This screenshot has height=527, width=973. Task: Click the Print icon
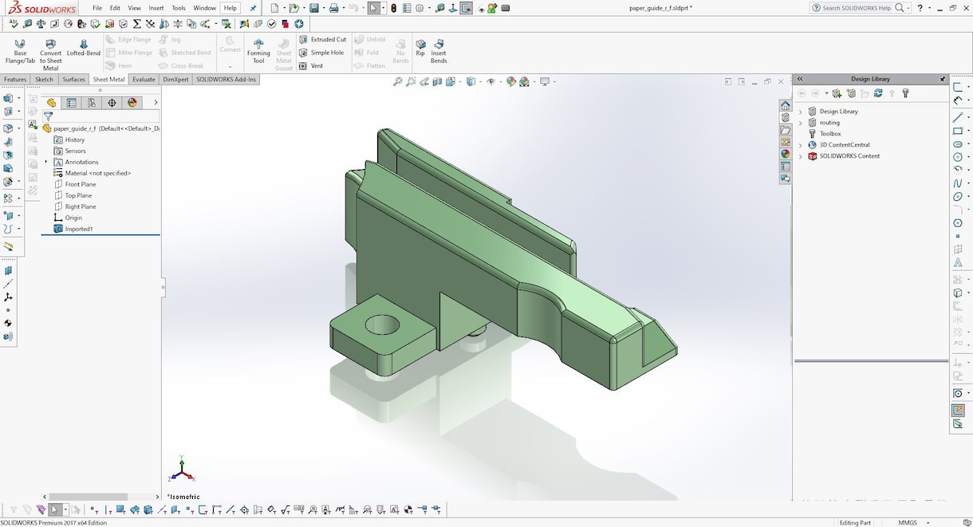pyautogui.click(x=334, y=8)
